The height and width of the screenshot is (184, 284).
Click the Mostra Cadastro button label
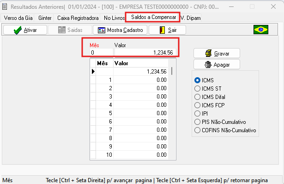click(x=125, y=30)
